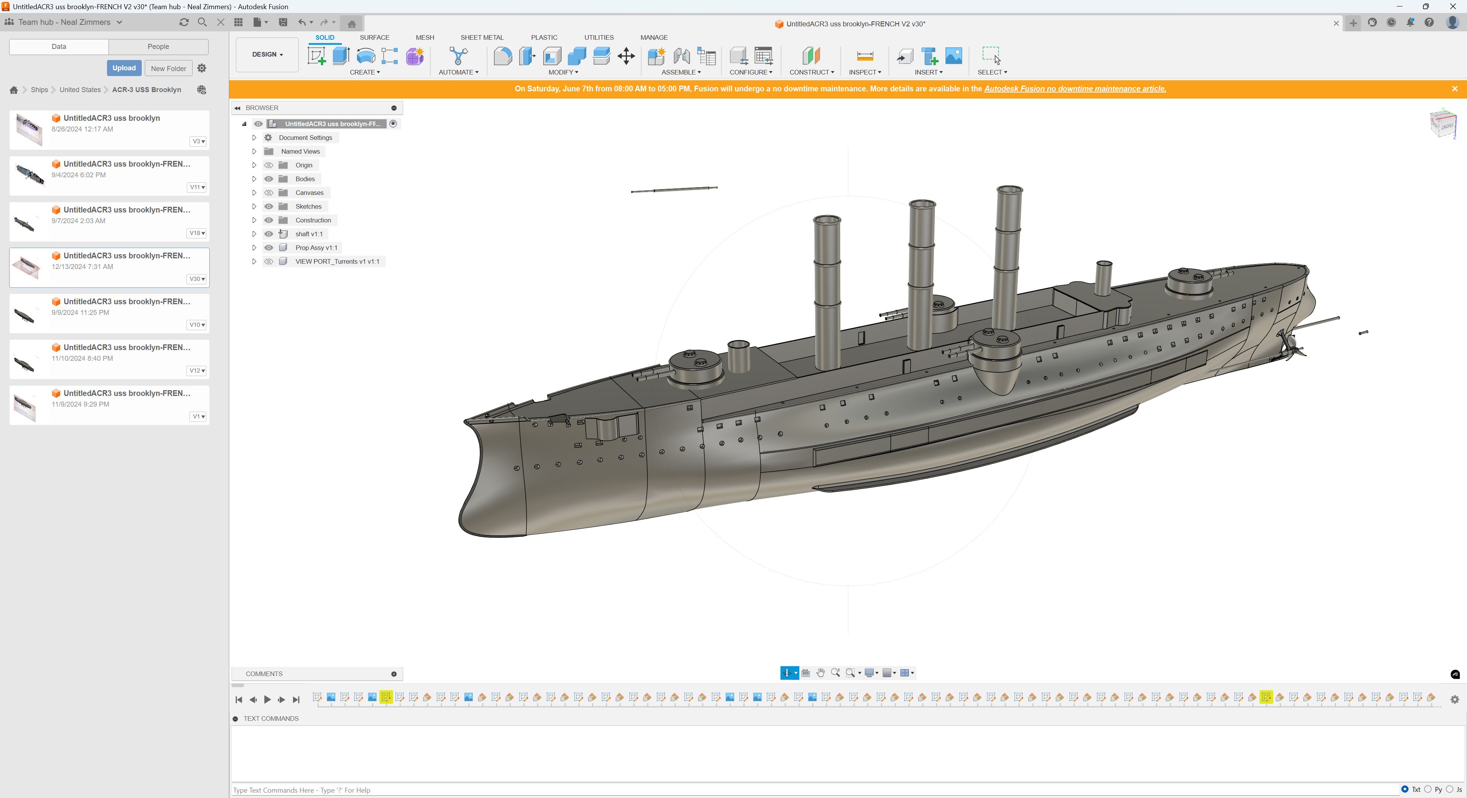Click the Upload button
This screenshot has height=798, width=1467.
pyautogui.click(x=124, y=68)
